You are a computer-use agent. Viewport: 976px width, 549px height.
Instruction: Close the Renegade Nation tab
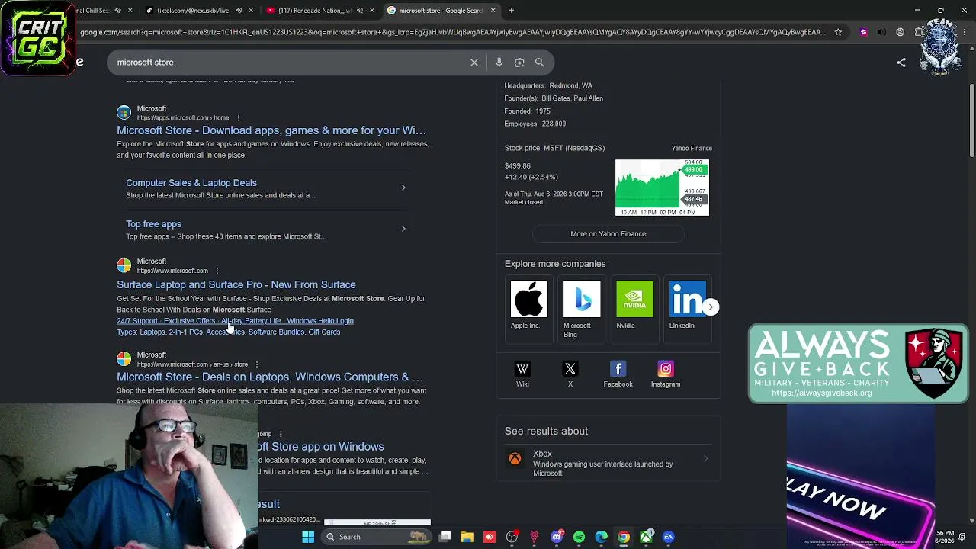click(372, 11)
